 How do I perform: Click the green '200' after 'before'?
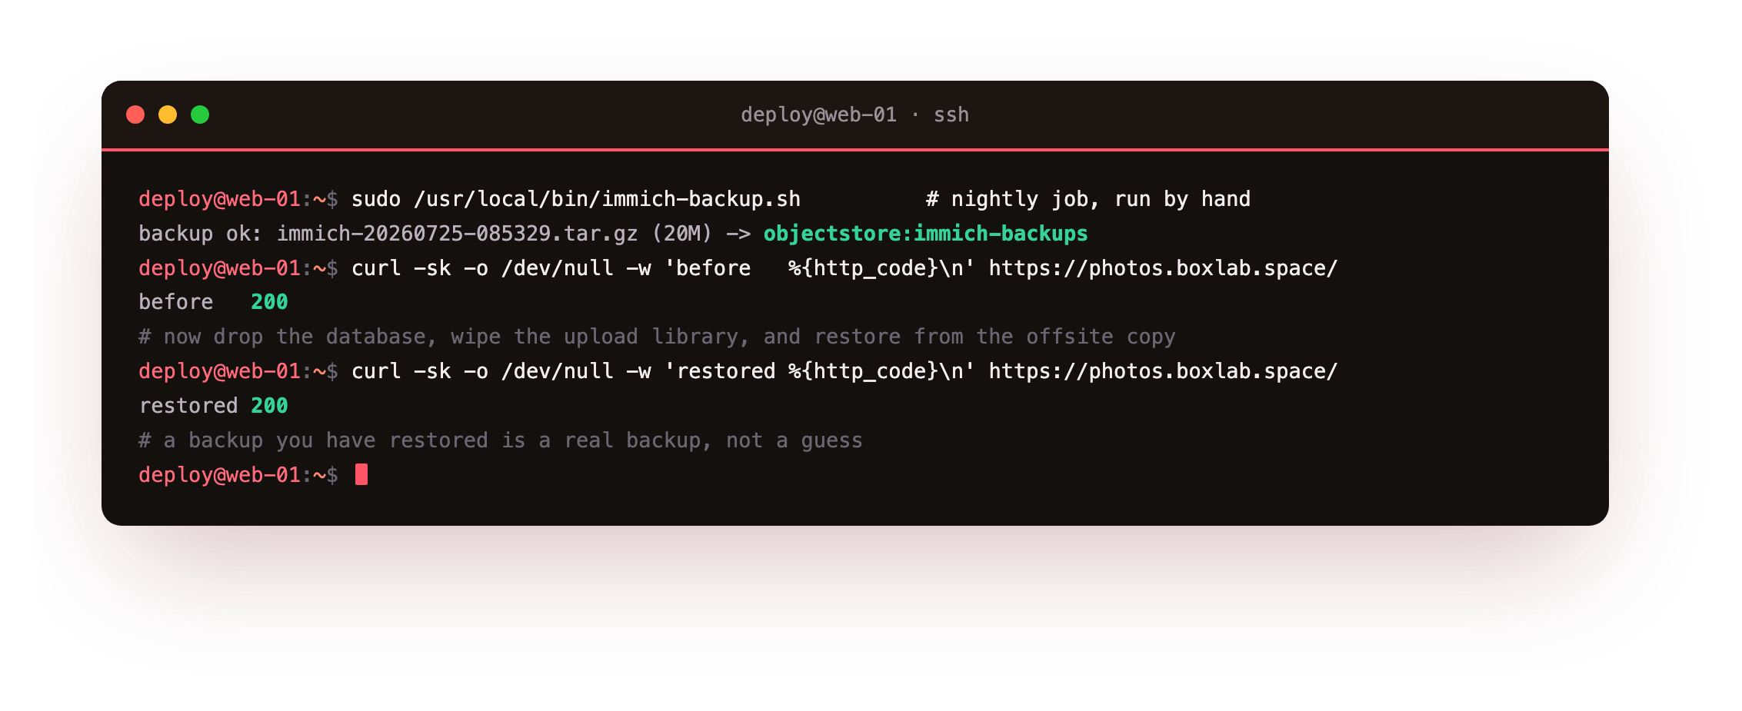(x=269, y=302)
